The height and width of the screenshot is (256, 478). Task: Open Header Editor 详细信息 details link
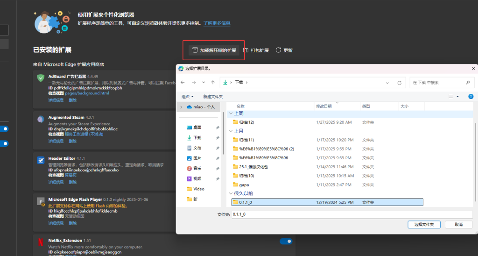(56, 182)
